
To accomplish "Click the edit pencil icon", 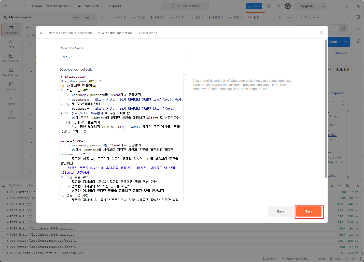I will pyautogui.click(x=334, y=28).
